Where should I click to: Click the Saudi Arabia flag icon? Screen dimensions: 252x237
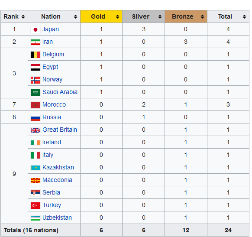point(36,92)
